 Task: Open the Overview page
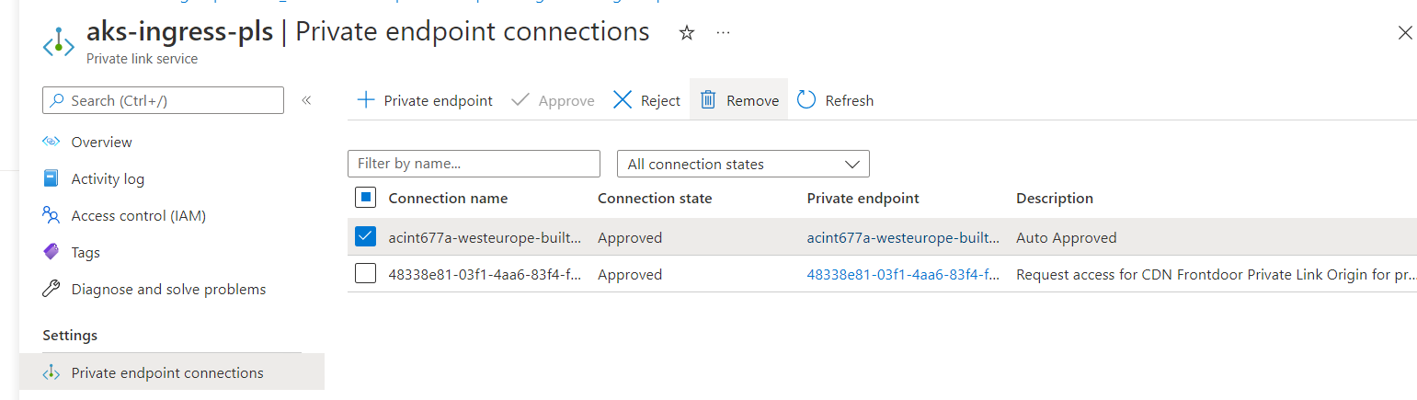(x=101, y=142)
